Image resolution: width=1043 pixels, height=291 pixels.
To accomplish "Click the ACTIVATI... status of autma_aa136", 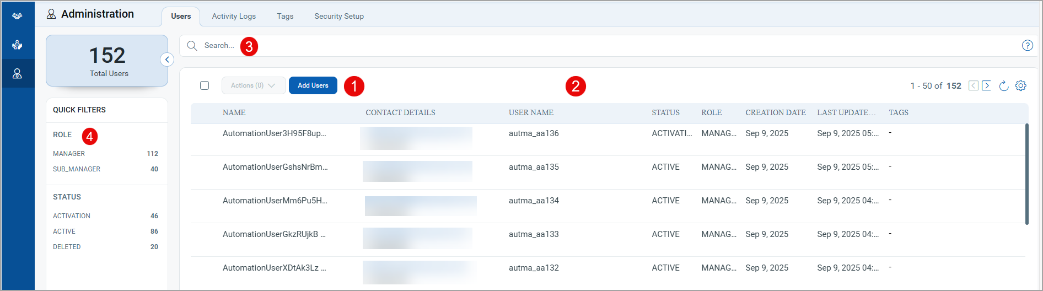I will click(x=671, y=133).
